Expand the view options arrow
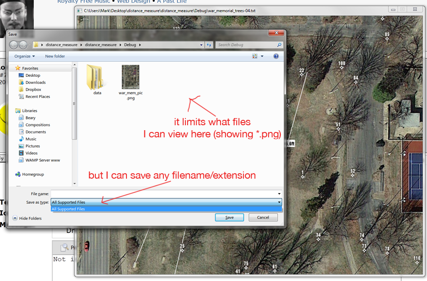The height and width of the screenshot is (281, 427). [x=262, y=56]
